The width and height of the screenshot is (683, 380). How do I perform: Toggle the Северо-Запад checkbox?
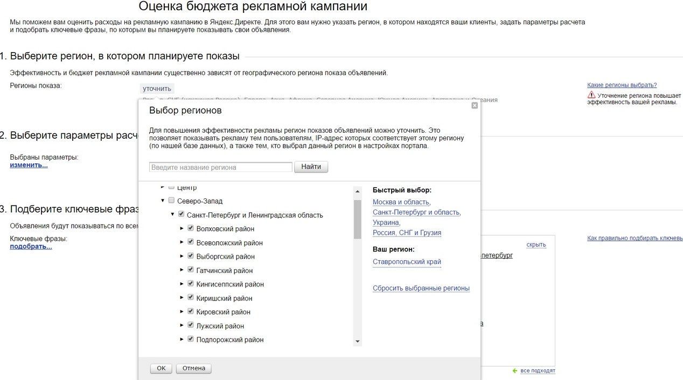pyautogui.click(x=171, y=200)
